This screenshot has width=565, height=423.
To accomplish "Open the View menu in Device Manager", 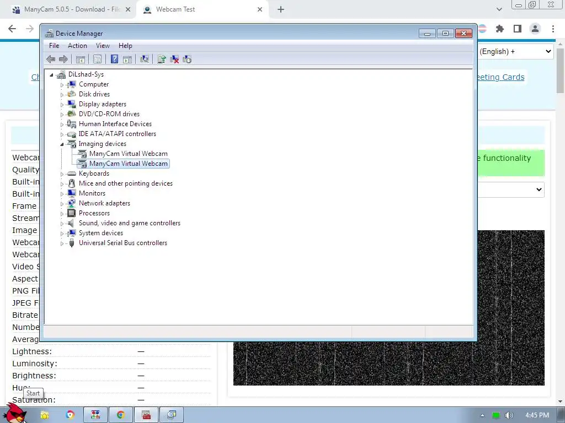I will point(103,46).
